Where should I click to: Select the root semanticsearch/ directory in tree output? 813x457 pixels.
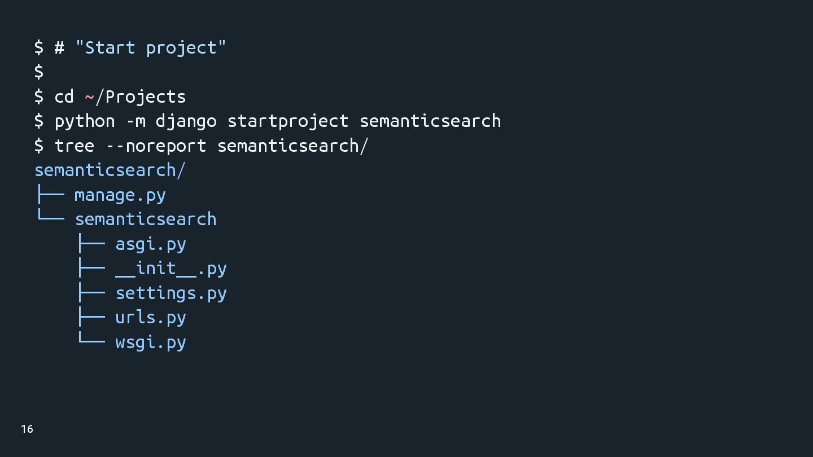(110, 170)
